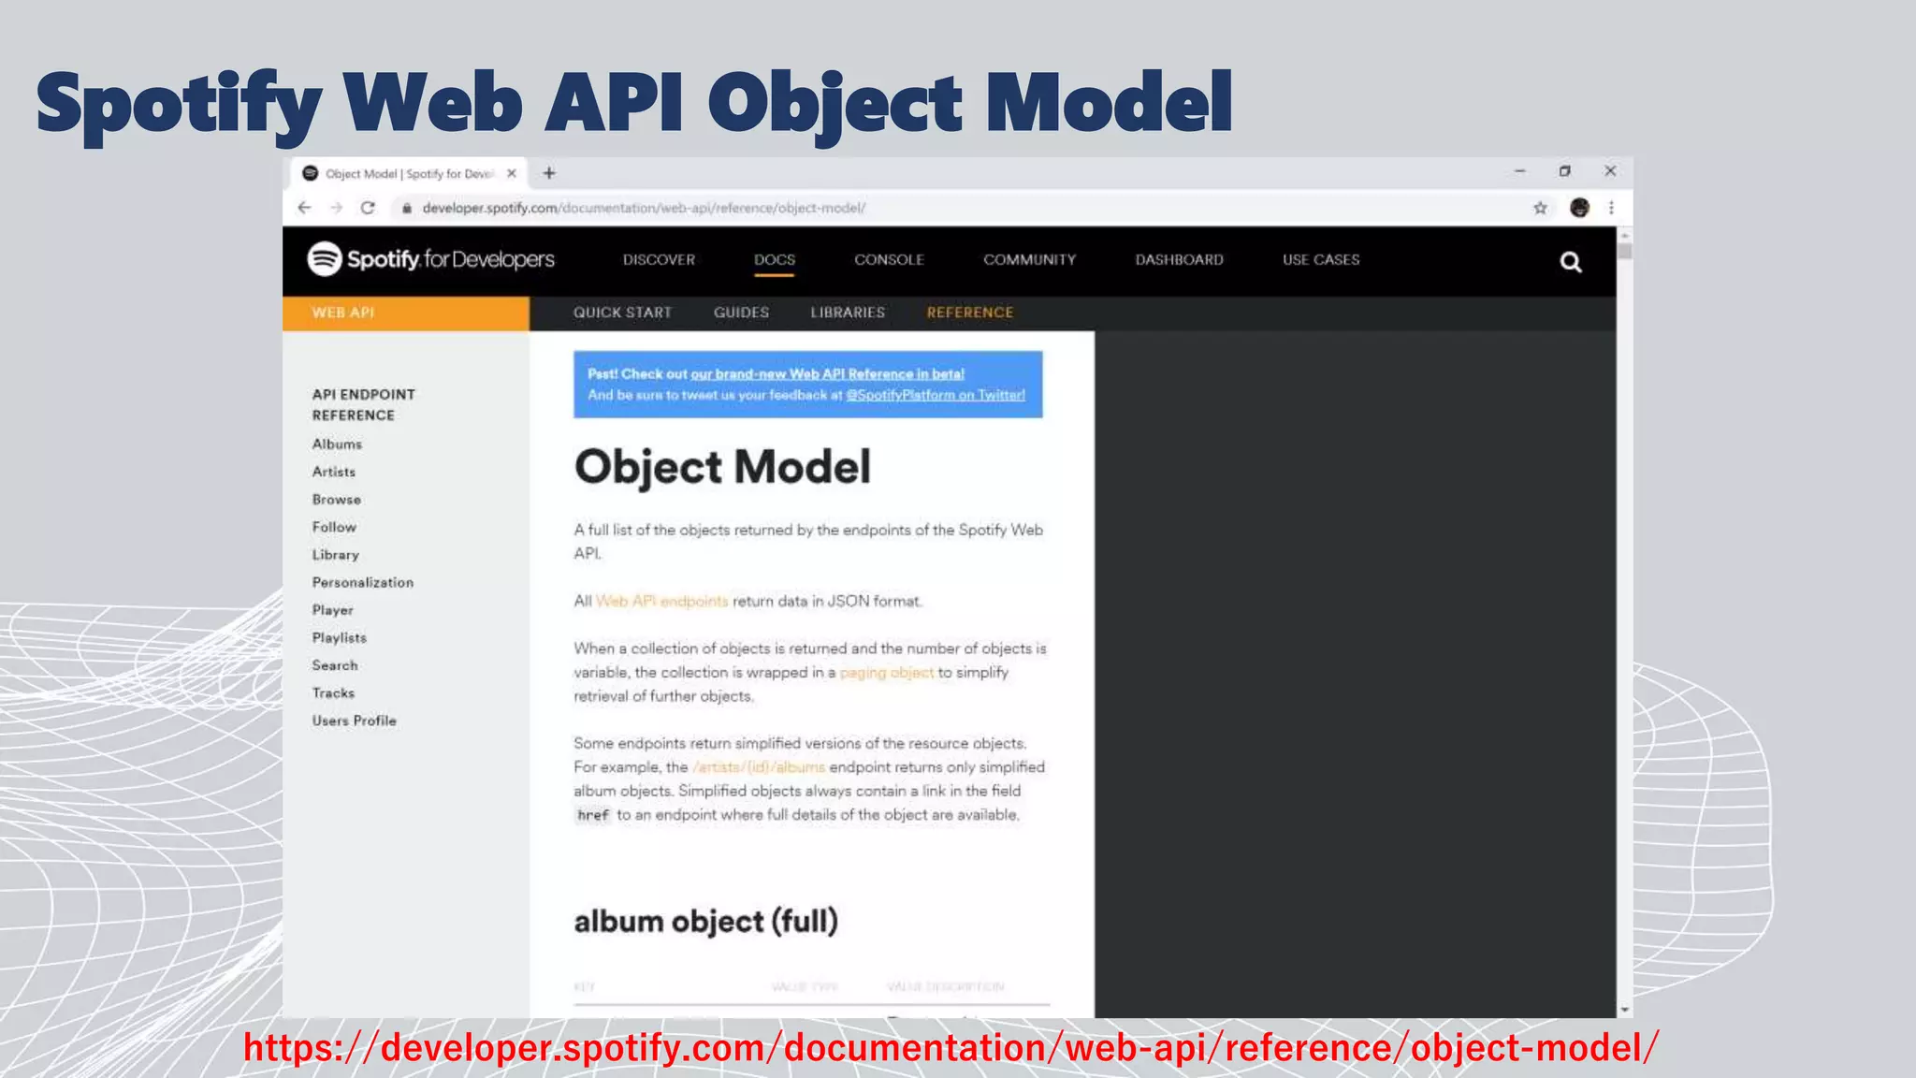Close the Object Model browser tab
This screenshot has height=1078, width=1916.
[512, 173]
